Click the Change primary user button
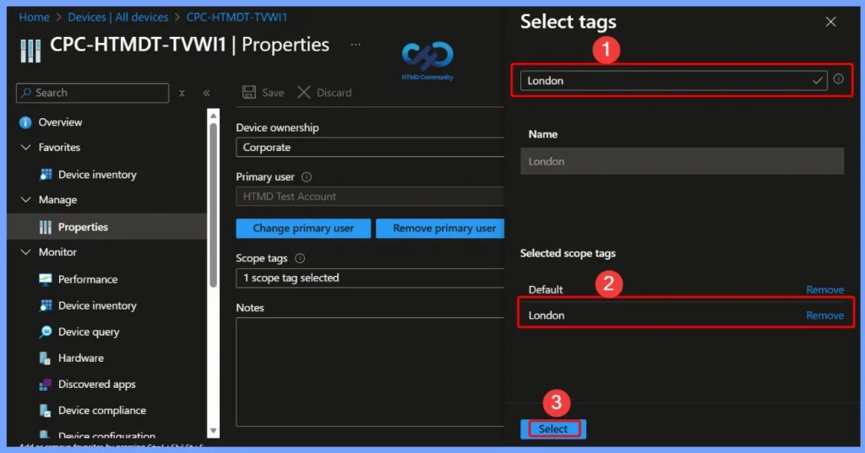The image size is (865, 453). click(303, 228)
